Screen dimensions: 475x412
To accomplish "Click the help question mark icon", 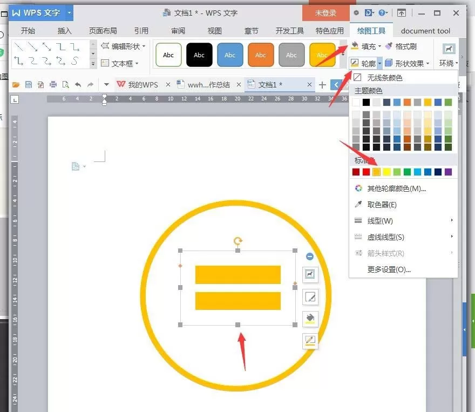I will pos(382,13).
